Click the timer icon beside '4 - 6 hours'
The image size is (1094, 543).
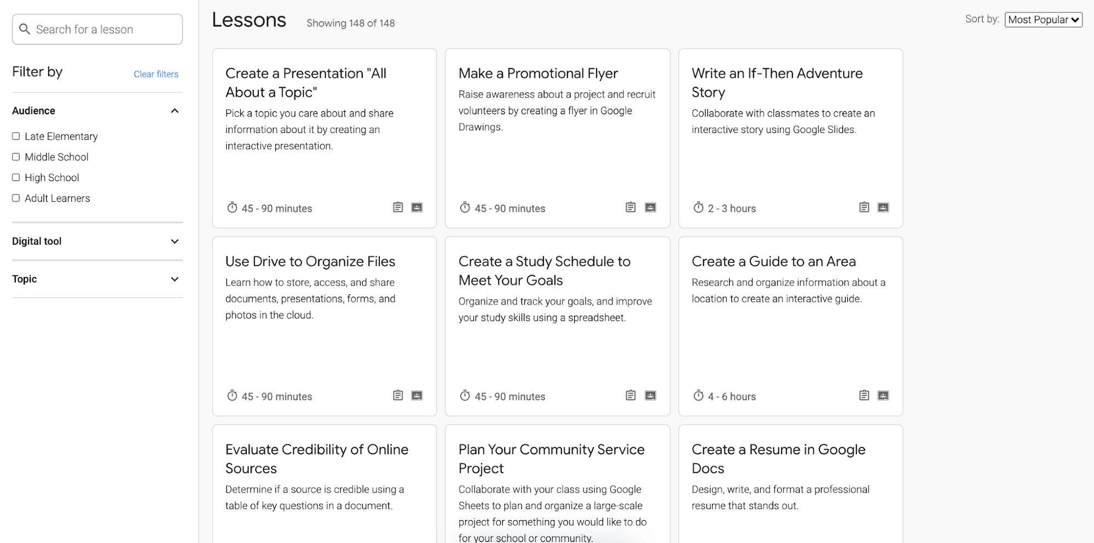[x=698, y=395]
